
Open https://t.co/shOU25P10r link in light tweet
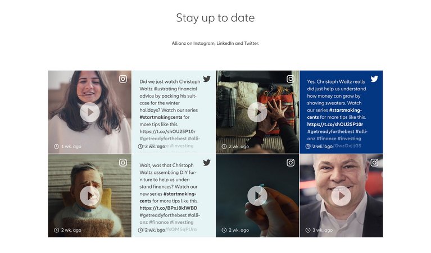click(167, 131)
